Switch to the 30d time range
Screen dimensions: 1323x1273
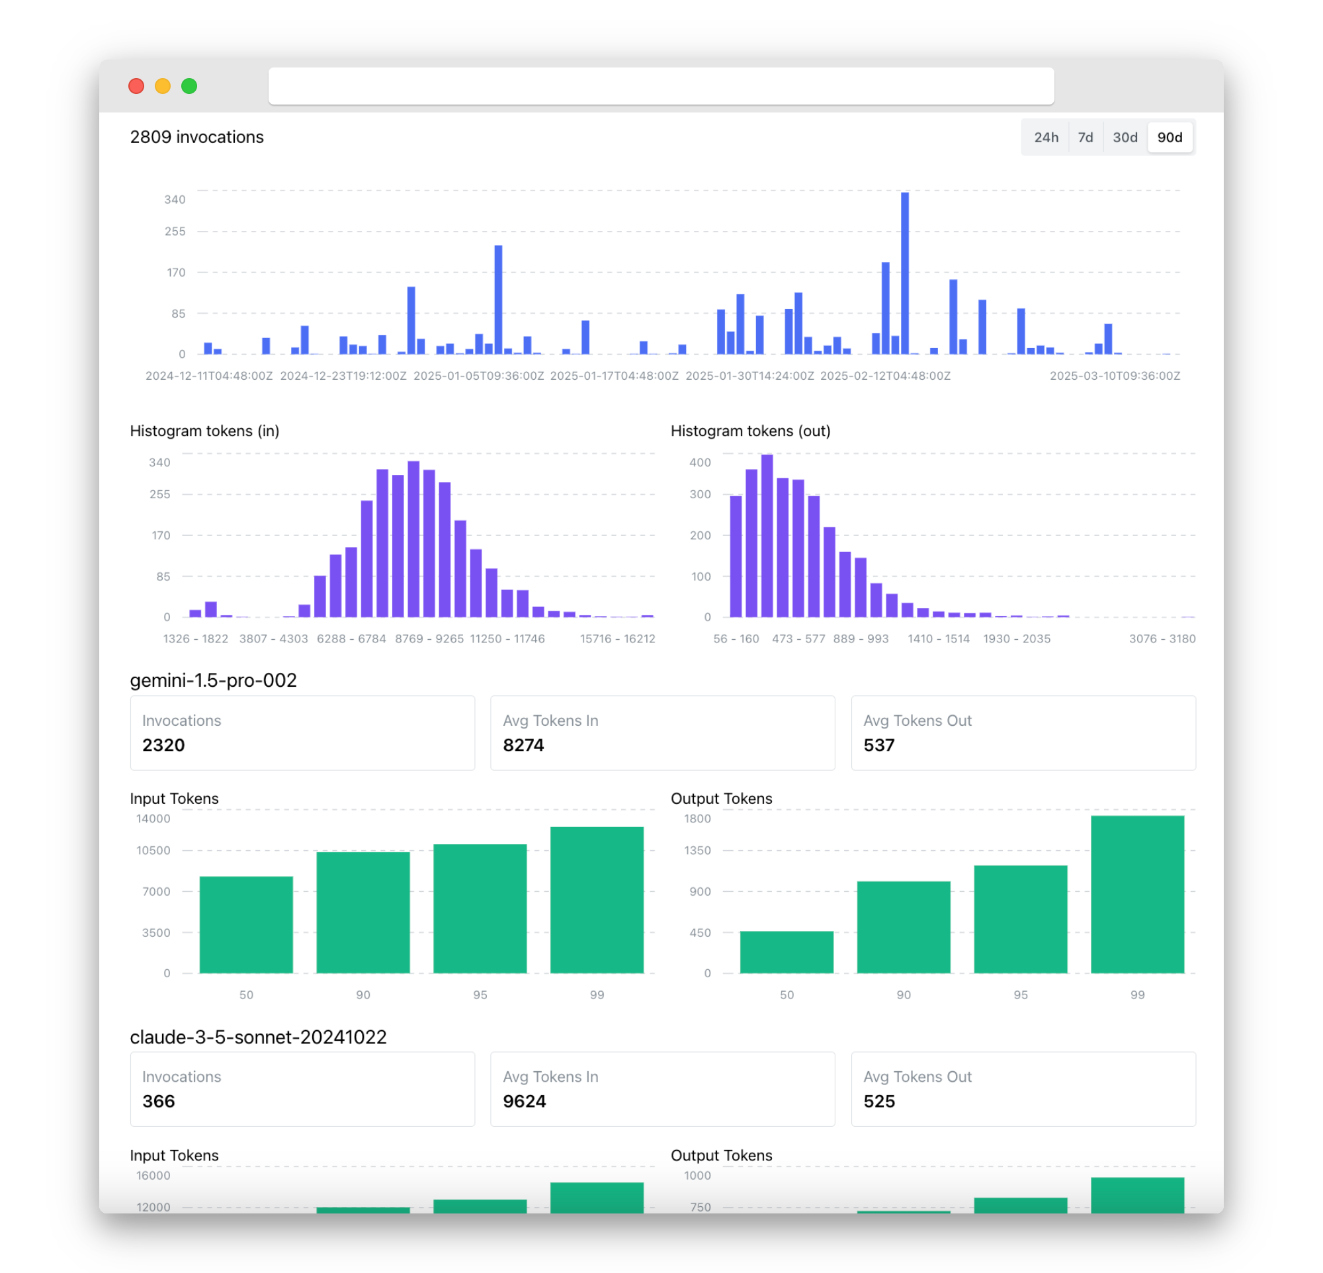click(1125, 137)
